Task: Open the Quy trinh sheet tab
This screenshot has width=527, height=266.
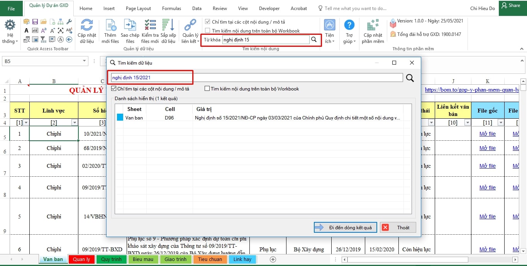Action: click(111, 259)
